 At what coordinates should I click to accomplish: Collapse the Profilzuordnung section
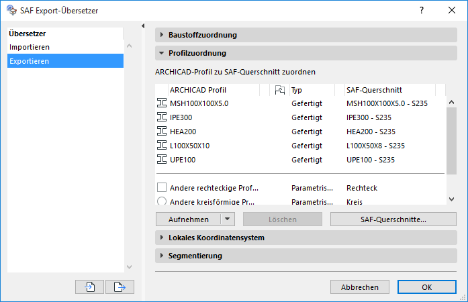tap(306, 53)
